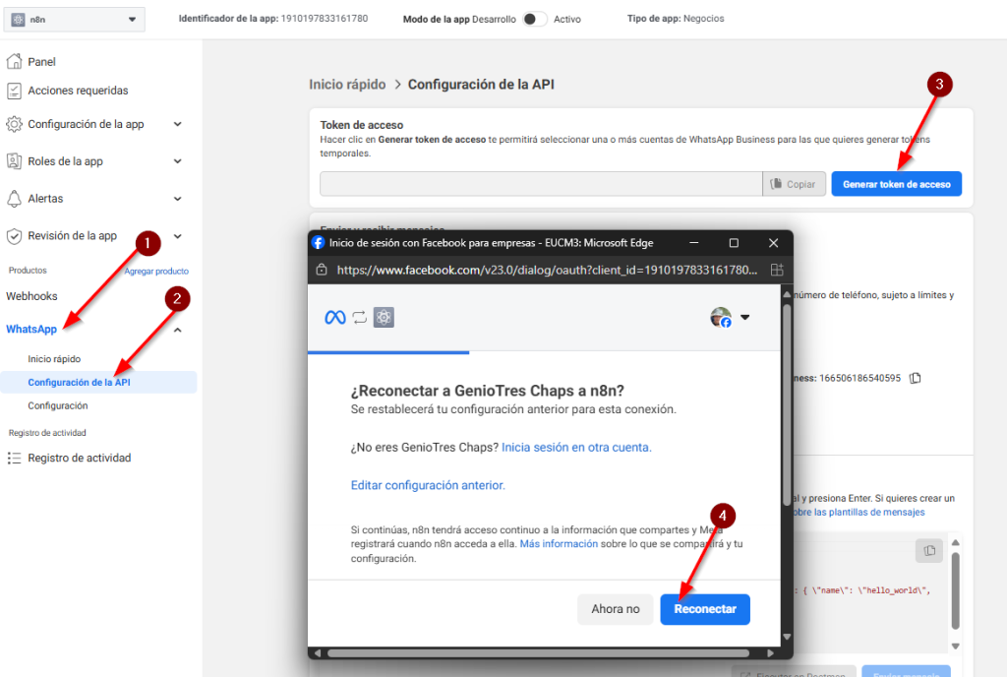The height and width of the screenshot is (677, 1007).
Task: Click the copy icon in the code box
Action: tap(929, 550)
